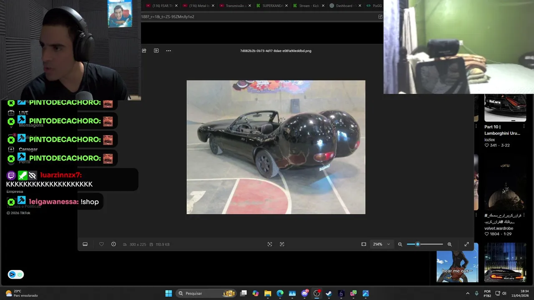Open File Explorer from taskbar
The width and height of the screenshot is (534, 300).
coord(268,293)
